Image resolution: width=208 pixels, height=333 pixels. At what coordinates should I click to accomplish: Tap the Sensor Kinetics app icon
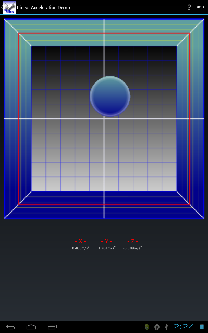10,7
